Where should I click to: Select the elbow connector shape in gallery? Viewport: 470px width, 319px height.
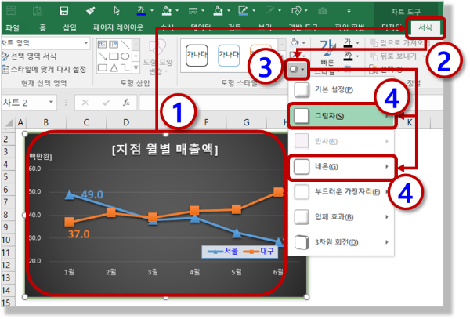click(125, 67)
